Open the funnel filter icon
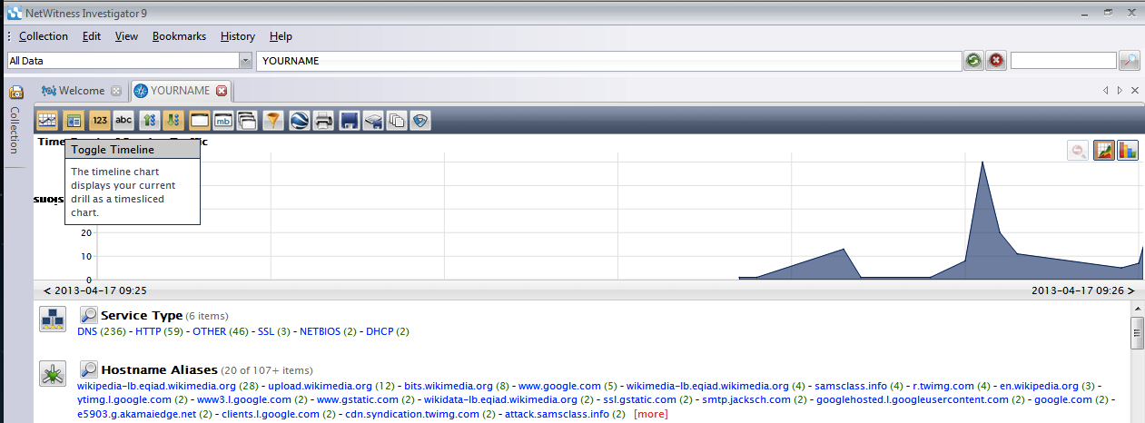This screenshot has height=423, width=1145. tap(273, 120)
